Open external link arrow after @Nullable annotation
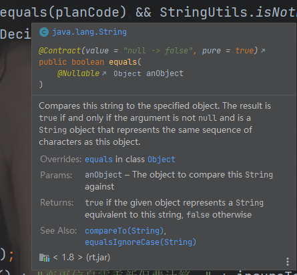Screen dimensions: 297x275 point(104,73)
